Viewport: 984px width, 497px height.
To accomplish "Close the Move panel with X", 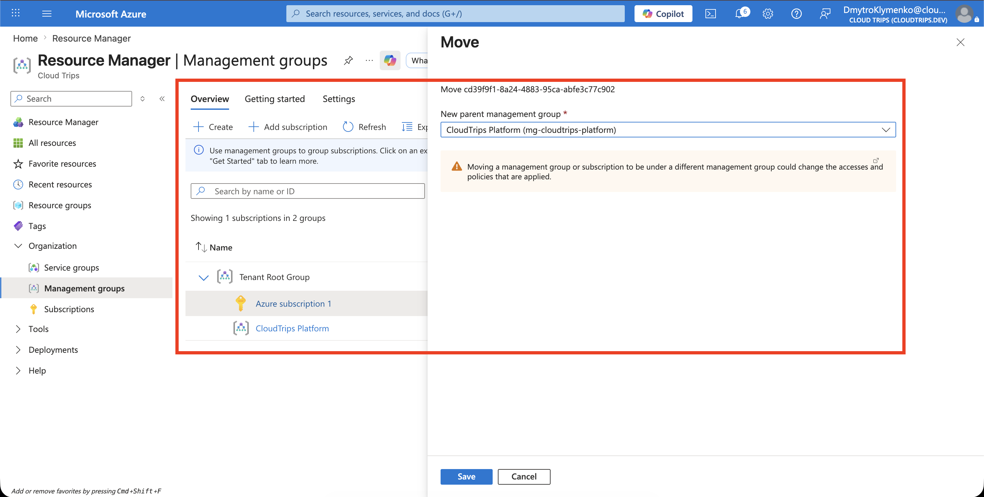I will coord(960,42).
